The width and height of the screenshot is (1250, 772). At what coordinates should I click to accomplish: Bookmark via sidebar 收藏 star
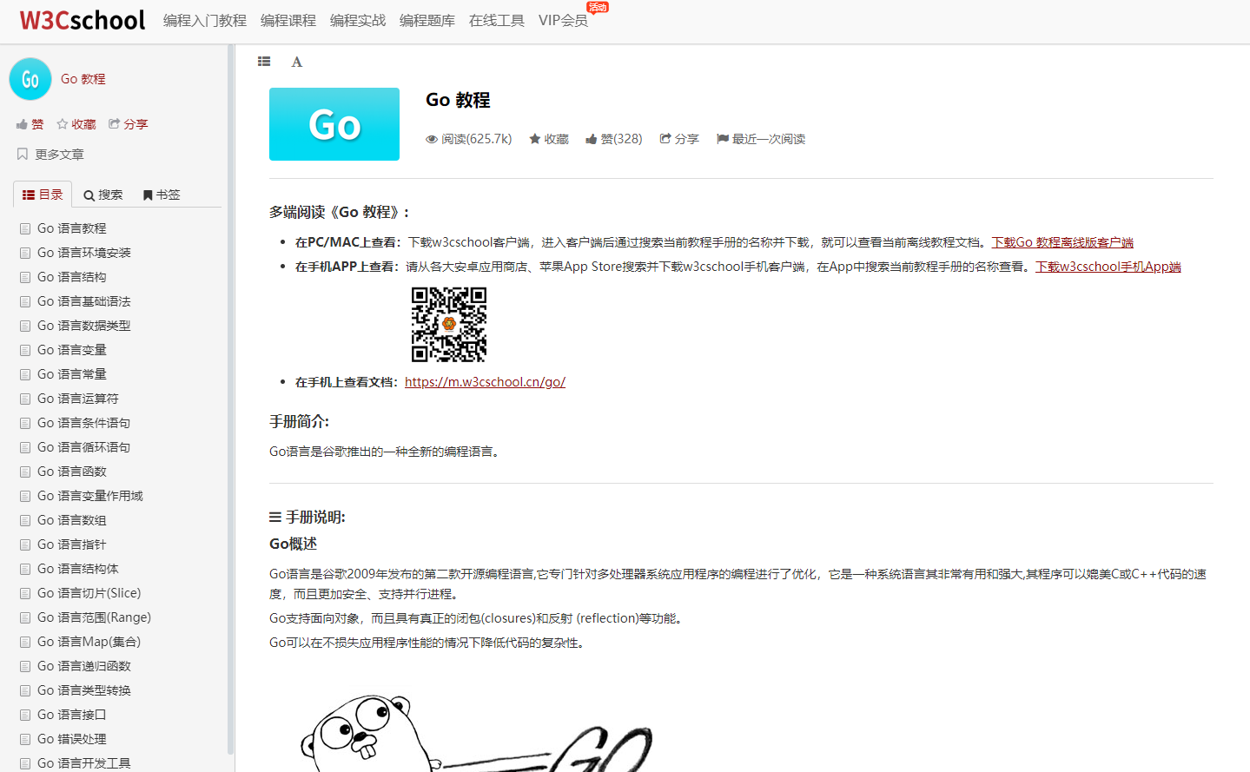point(76,124)
